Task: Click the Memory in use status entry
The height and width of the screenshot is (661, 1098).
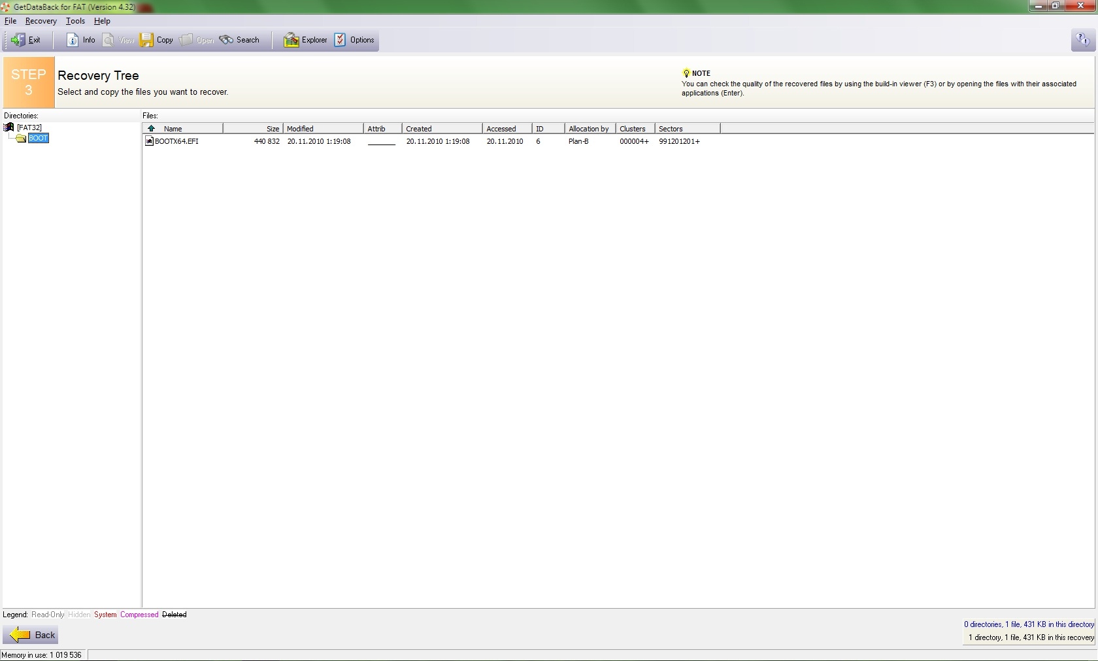Action: pos(42,655)
